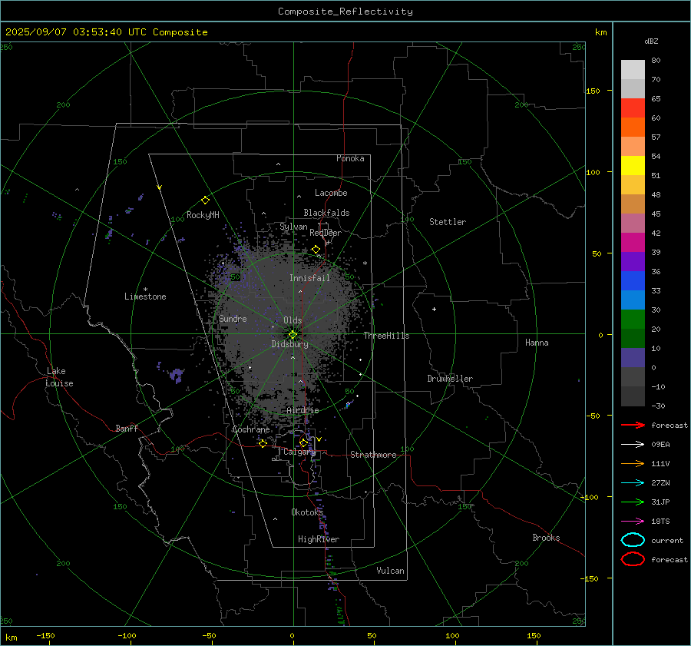The width and height of the screenshot is (691, 646).
Task: Click the Blackfalds city label
Action: 326,213
